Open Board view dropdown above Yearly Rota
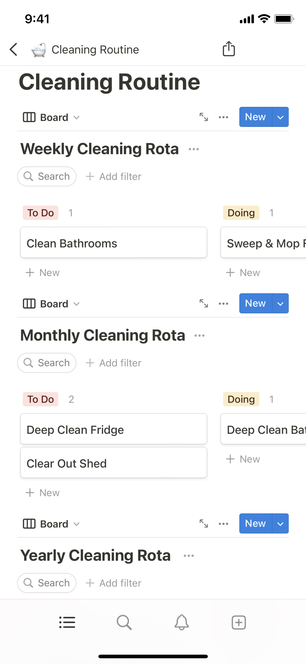The image size is (306, 664). click(51, 524)
